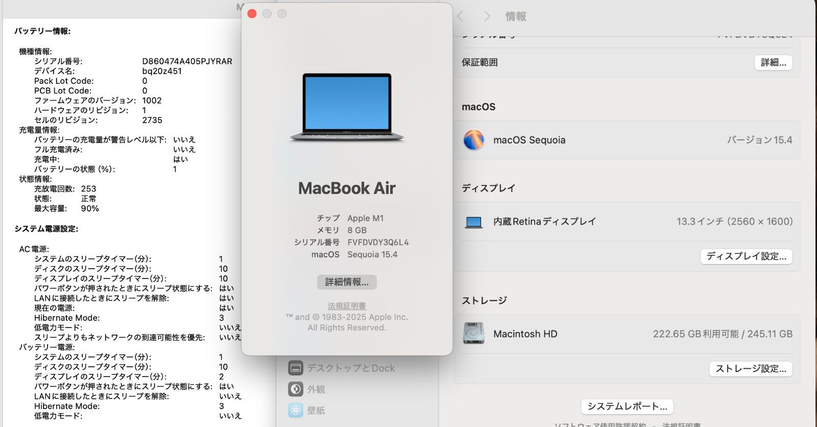Click Pack Lot Code row
The height and width of the screenshot is (427, 817).
(90, 81)
